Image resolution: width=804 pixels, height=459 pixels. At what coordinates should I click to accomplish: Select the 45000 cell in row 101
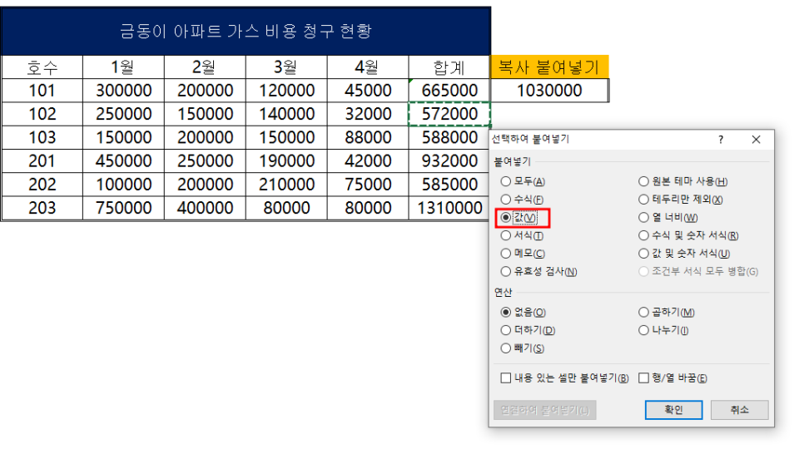coord(368,91)
